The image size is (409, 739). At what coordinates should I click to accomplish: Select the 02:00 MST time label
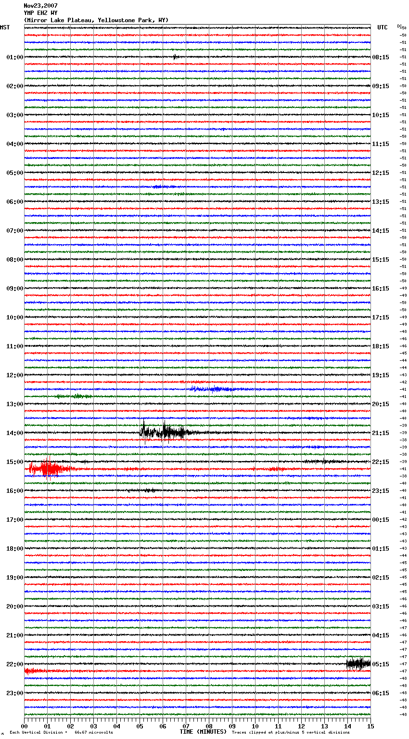click(x=15, y=86)
